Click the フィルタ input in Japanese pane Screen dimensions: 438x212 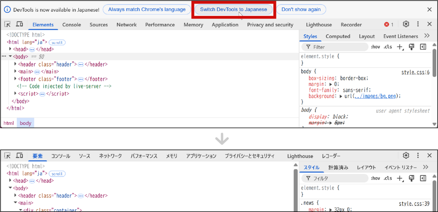[x=335, y=178]
